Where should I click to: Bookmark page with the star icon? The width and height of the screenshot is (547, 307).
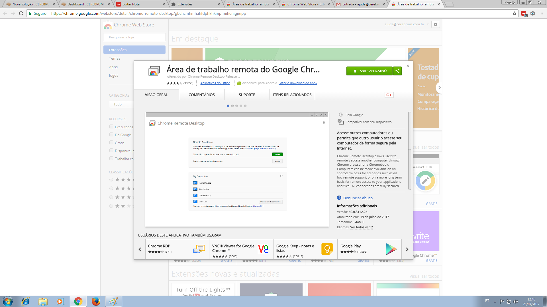pos(514,13)
